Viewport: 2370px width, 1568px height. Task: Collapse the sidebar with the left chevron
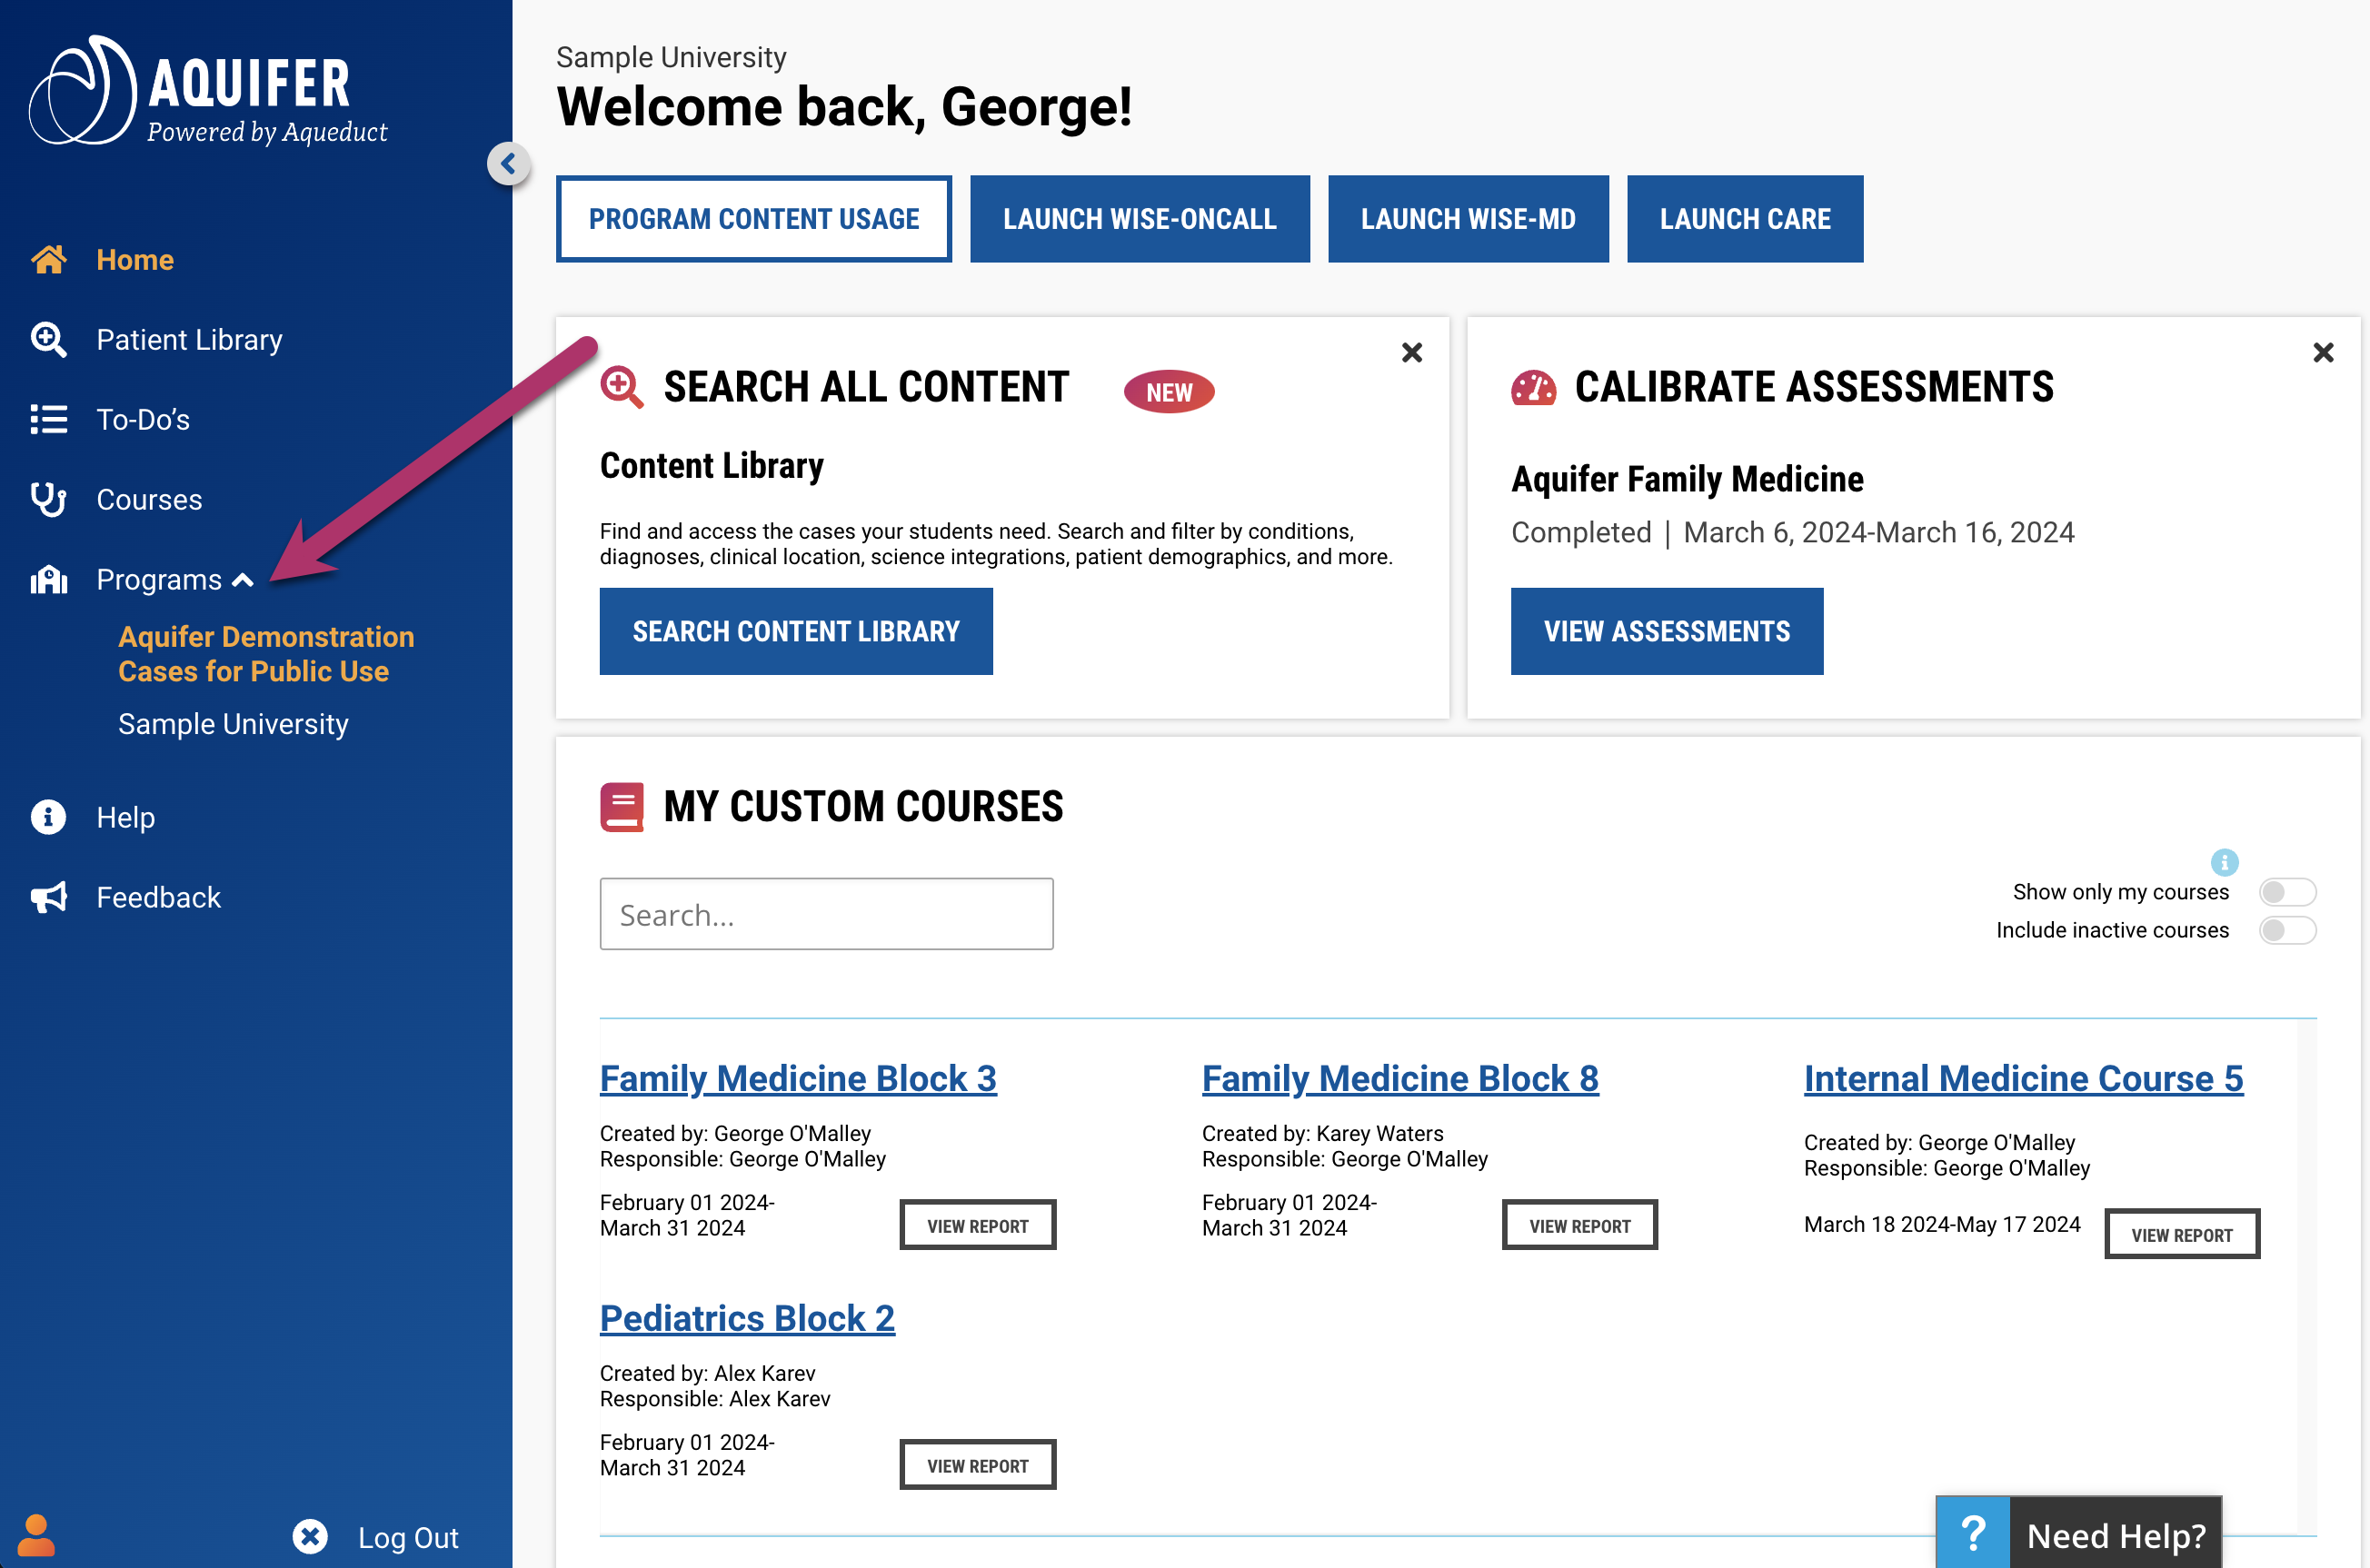tap(509, 164)
